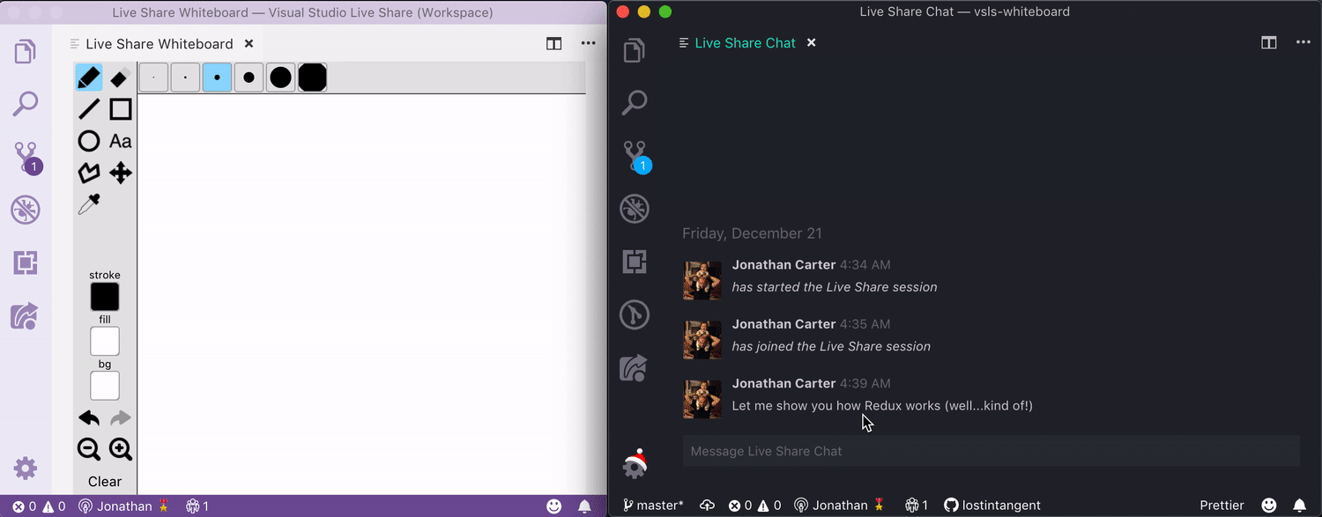The height and width of the screenshot is (517, 1322).
Task: Undo the last whiteboard action
Action: 89,417
